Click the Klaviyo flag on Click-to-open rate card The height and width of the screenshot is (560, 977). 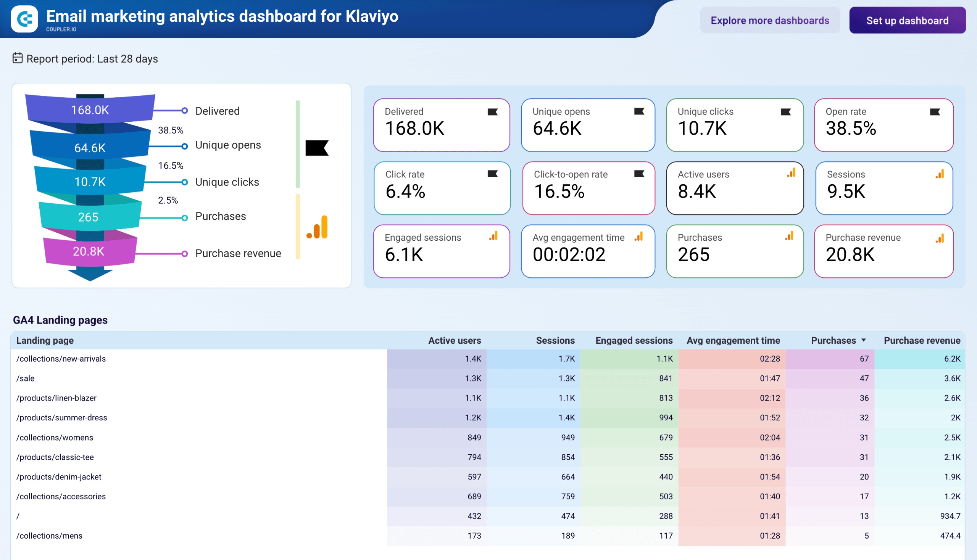[639, 174]
